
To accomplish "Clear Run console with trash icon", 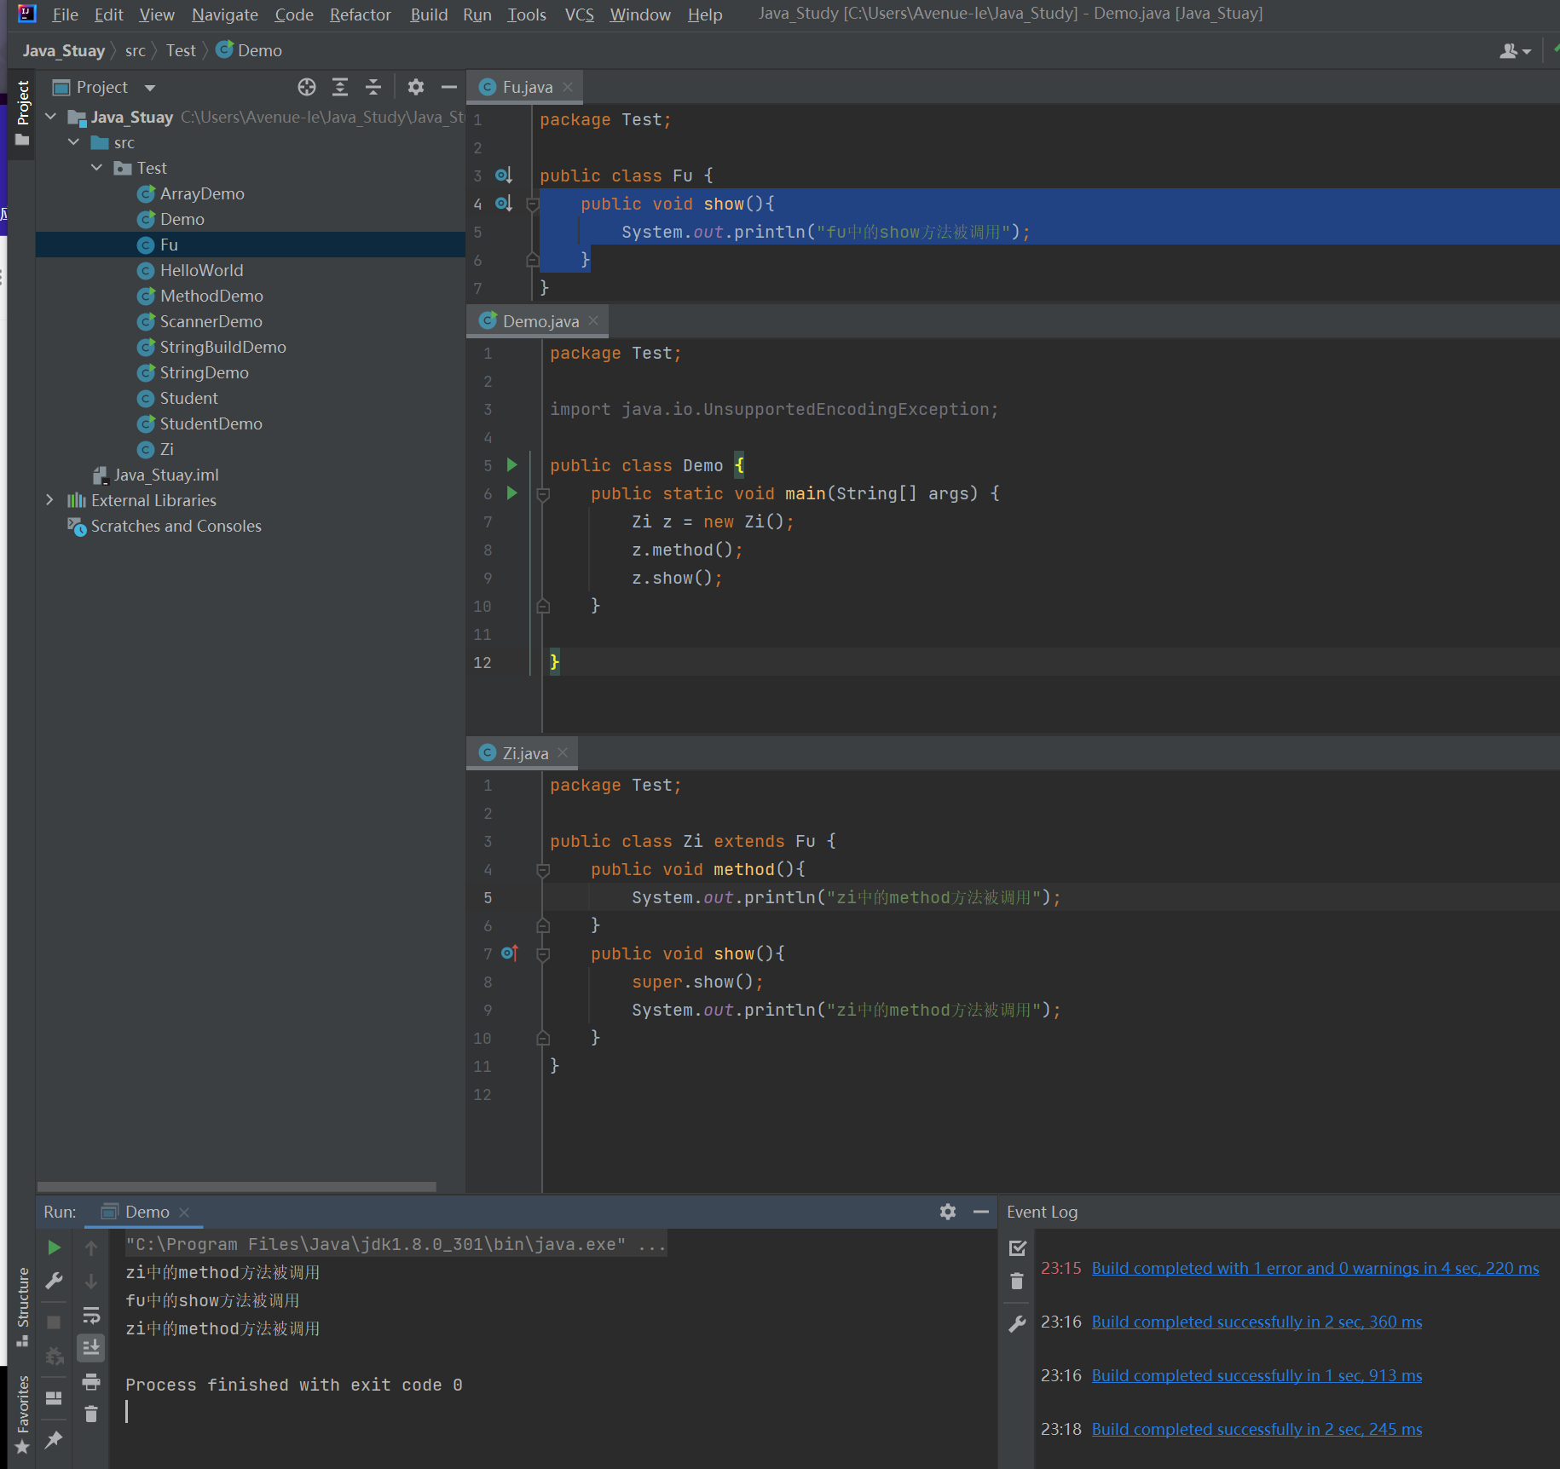I will 91,1414.
